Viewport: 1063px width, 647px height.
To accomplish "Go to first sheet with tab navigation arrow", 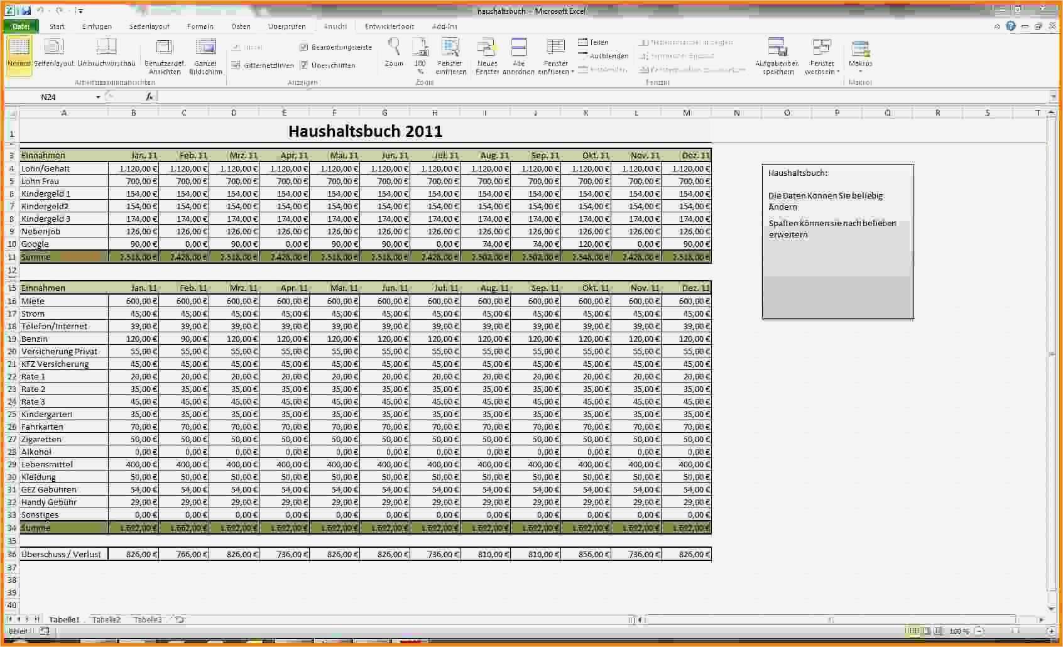I will (x=9, y=620).
